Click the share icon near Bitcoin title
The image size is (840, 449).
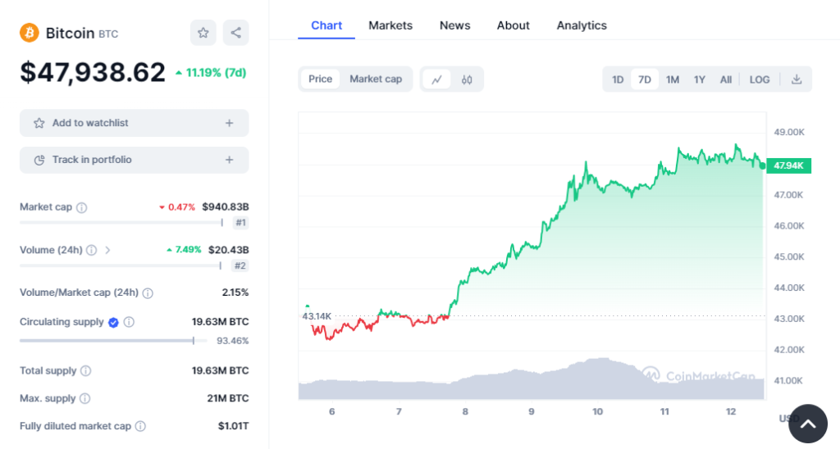(x=235, y=33)
